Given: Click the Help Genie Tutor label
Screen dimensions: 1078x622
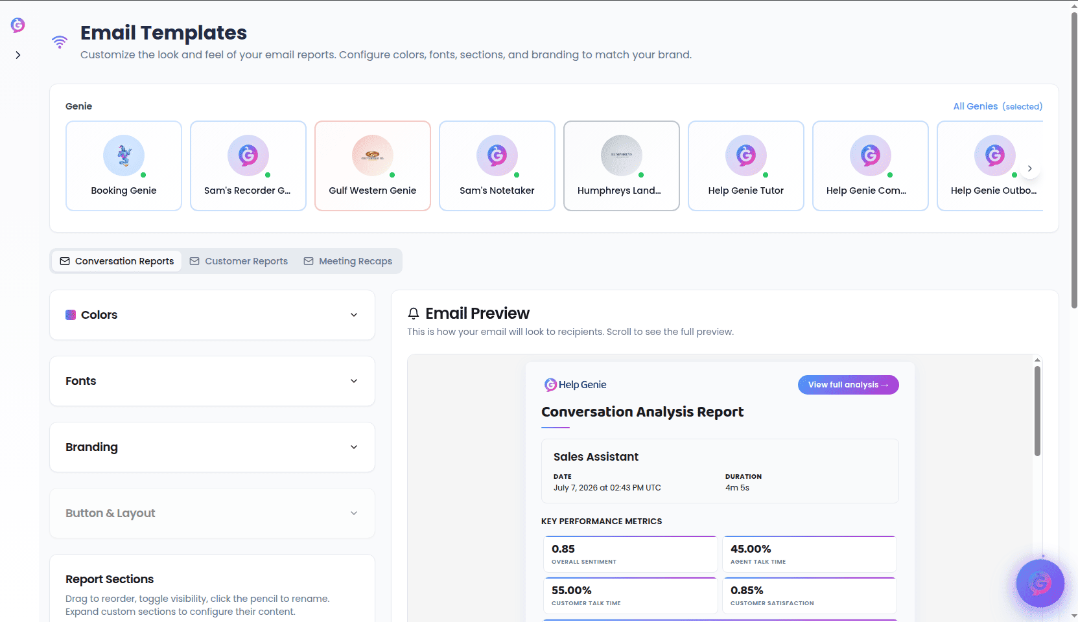Looking at the screenshot, I should (x=746, y=190).
